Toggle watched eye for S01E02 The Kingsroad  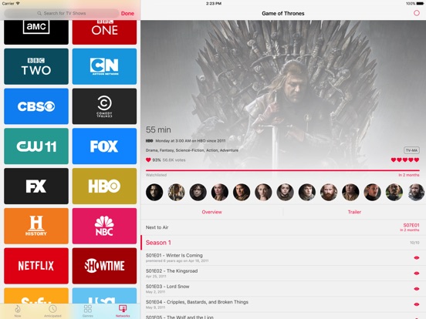[416, 274]
